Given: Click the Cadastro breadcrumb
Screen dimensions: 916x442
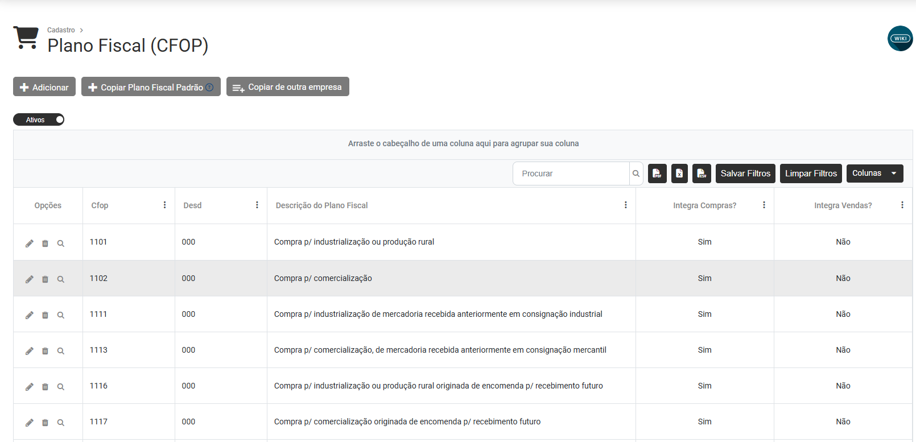Looking at the screenshot, I should (x=61, y=30).
